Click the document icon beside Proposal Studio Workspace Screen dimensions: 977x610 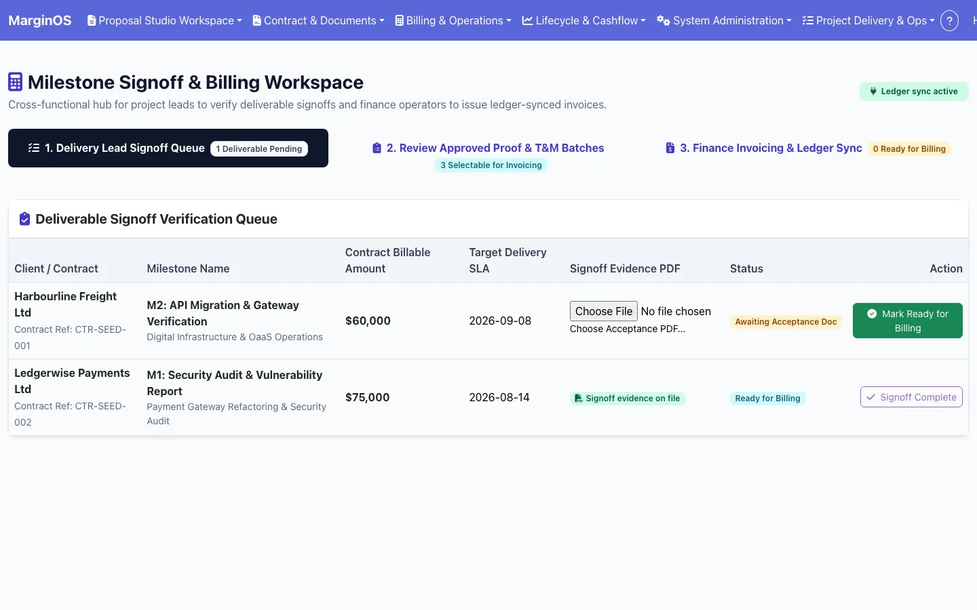coord(92,20)
